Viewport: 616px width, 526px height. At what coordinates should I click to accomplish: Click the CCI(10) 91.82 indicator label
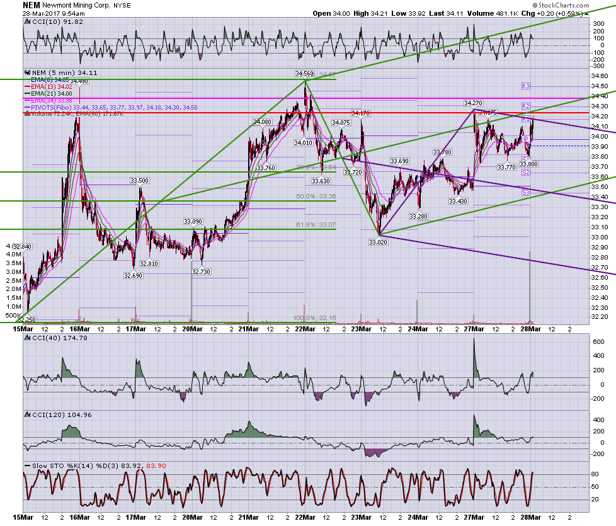click(57, 22)
